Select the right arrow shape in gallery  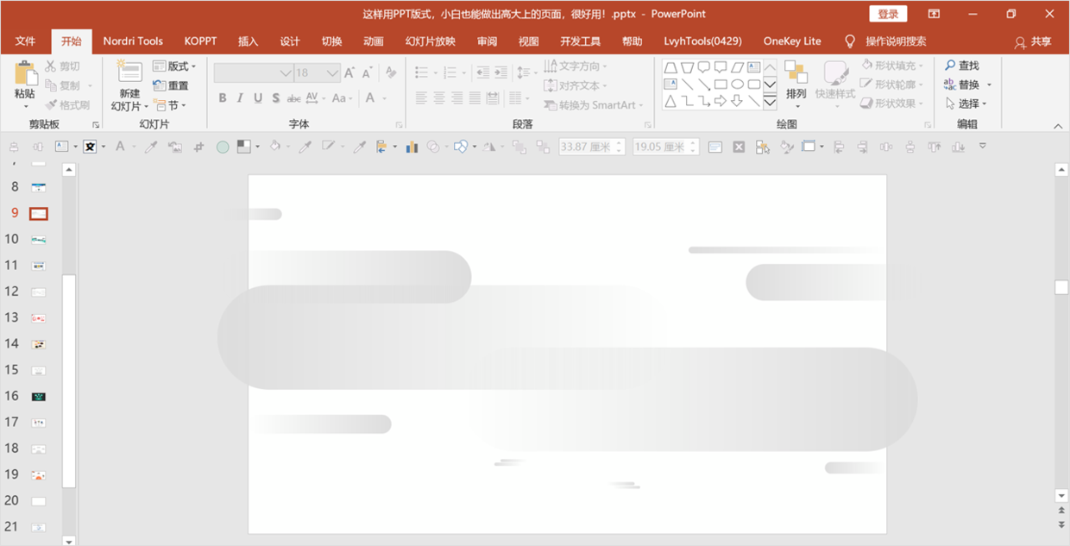[x=721, y=101]
